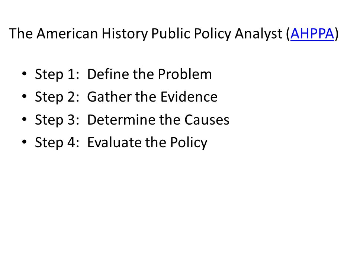Click the bullet marker before Step 1
Screen dimensions: 357x267
(x=25, y=74)
